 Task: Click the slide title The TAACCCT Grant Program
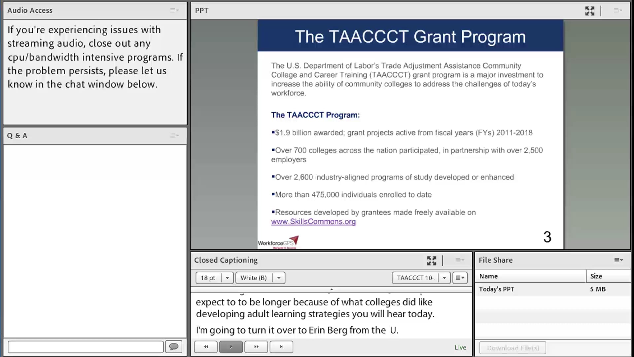point(410,36)
